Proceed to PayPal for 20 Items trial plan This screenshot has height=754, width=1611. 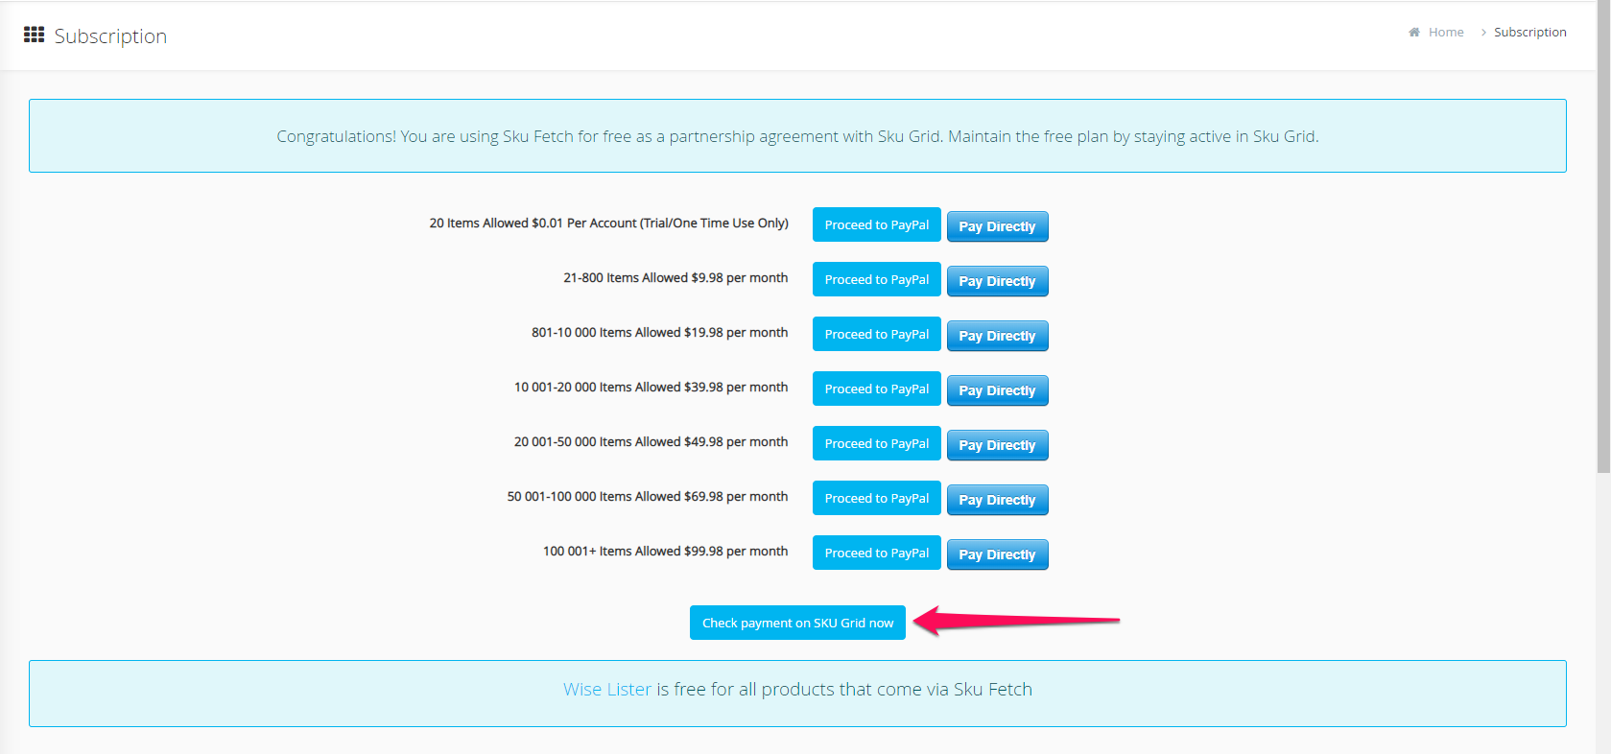coord(877,224)
